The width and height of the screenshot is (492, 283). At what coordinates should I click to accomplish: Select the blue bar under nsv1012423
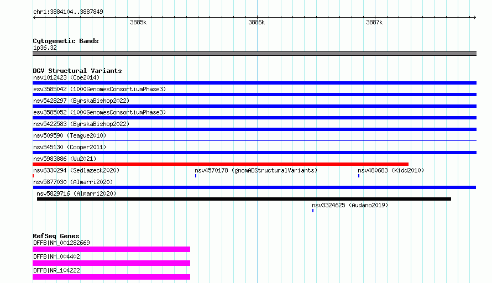254,83
